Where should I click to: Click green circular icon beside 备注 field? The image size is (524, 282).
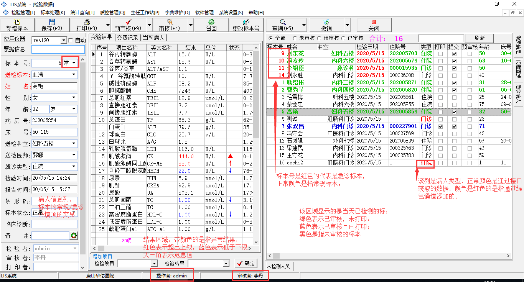(x=74, y=236)
